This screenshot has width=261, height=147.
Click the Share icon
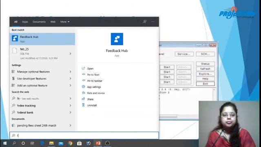[83, 99]
